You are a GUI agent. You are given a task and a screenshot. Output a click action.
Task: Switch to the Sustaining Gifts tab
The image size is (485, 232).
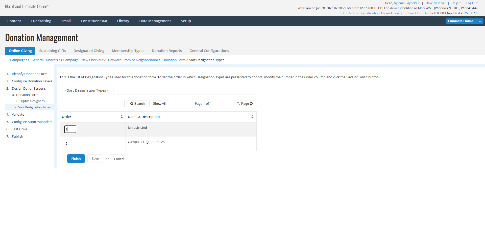[x=53, y=51]
